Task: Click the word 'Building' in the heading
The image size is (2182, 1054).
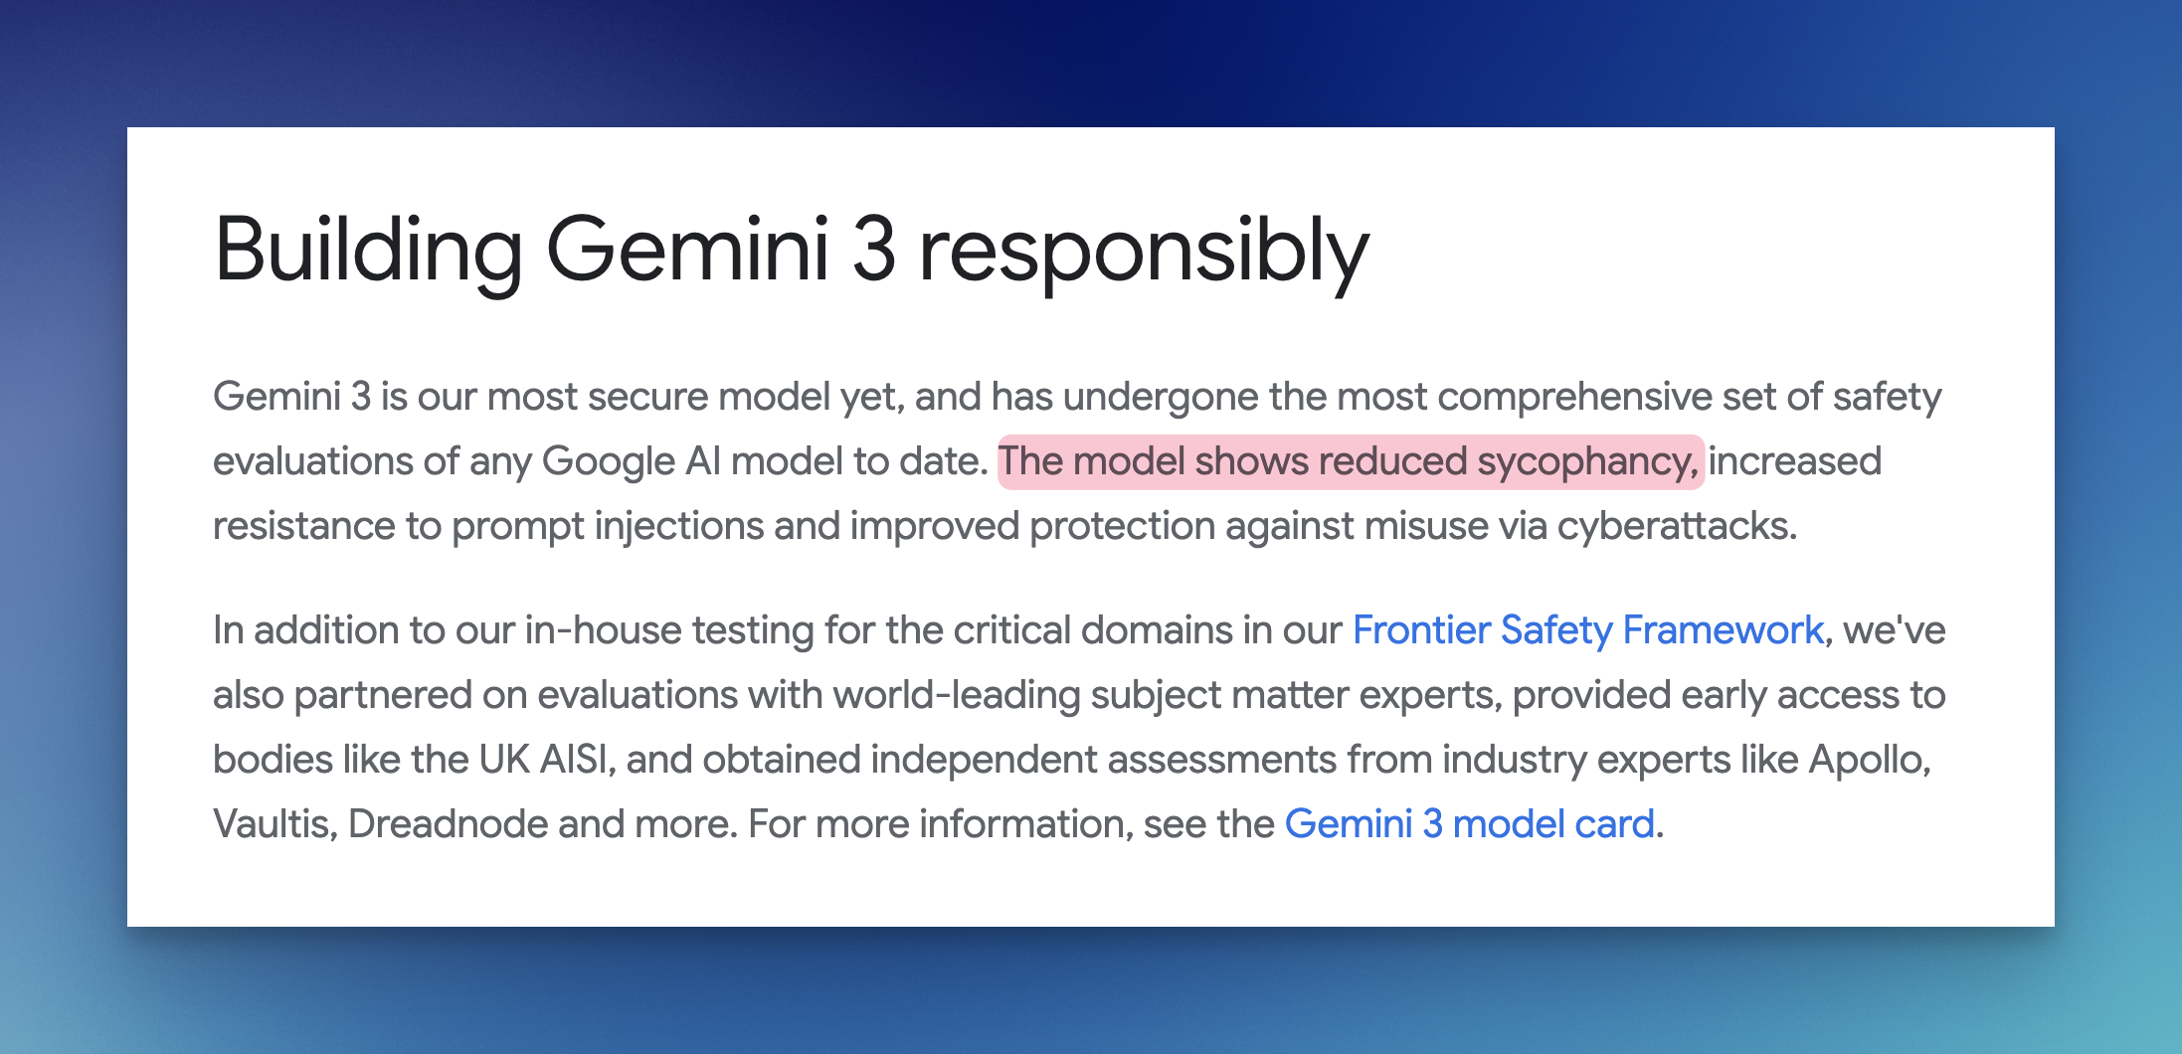Action: (368, 251)
